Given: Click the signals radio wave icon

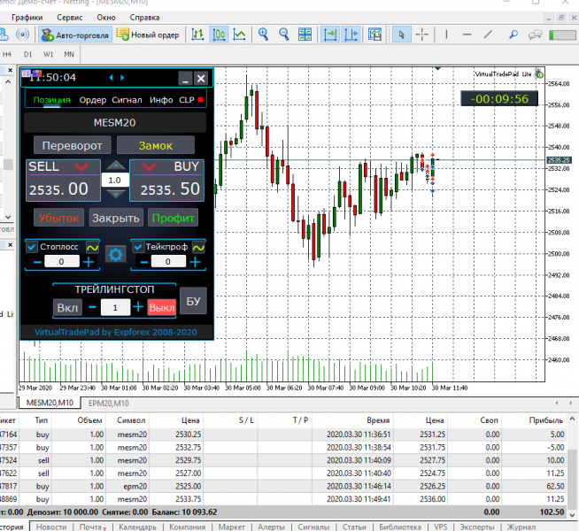Looking at the screenshot, I should point(22,35).
